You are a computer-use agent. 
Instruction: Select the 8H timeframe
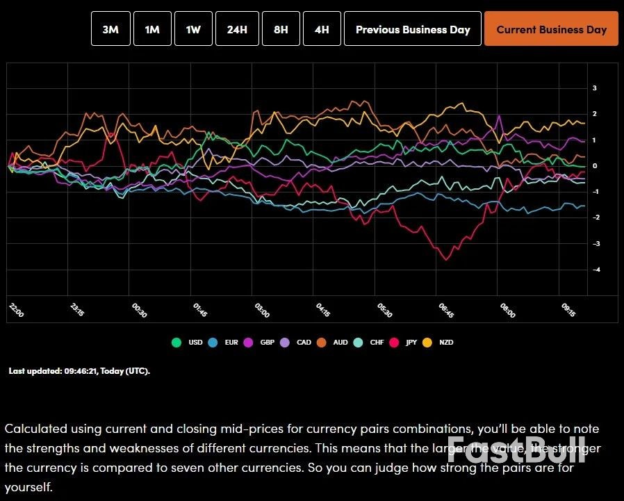pyautogui.click(x=281, y=29)
